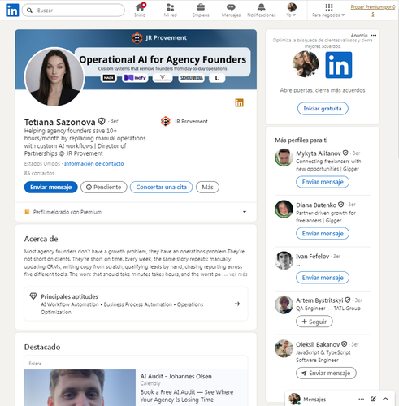Click 'Abre puertas, cierra más acuerdos' text
399x406 pixels.
[323, 90]
